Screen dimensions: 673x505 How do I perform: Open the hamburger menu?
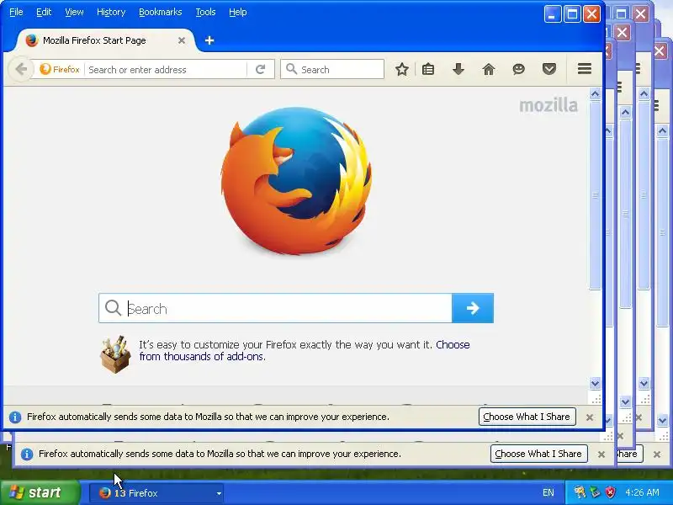[x=584, y=69]
